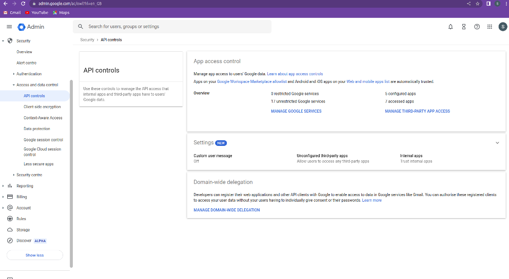Reload the browser page
The height and width of the screenshot is (279, 509).
(23, 4)
